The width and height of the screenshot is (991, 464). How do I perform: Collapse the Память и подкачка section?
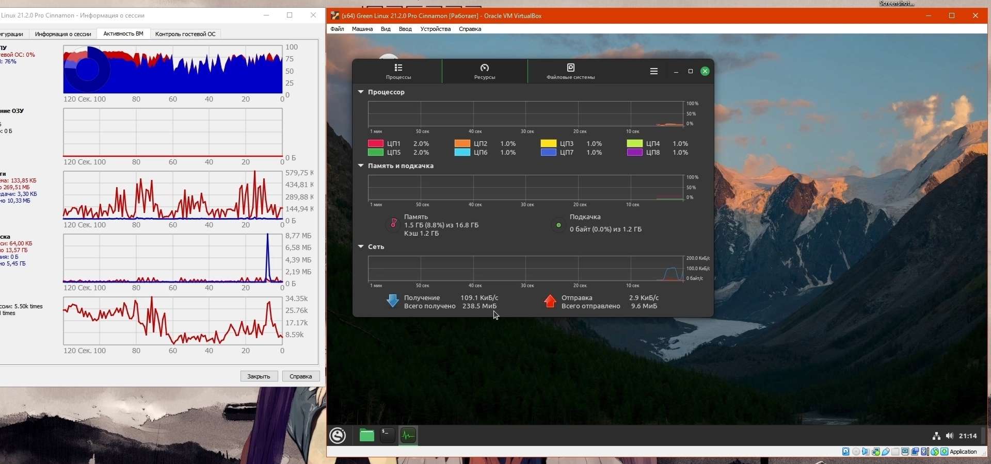tap(361, 166)
